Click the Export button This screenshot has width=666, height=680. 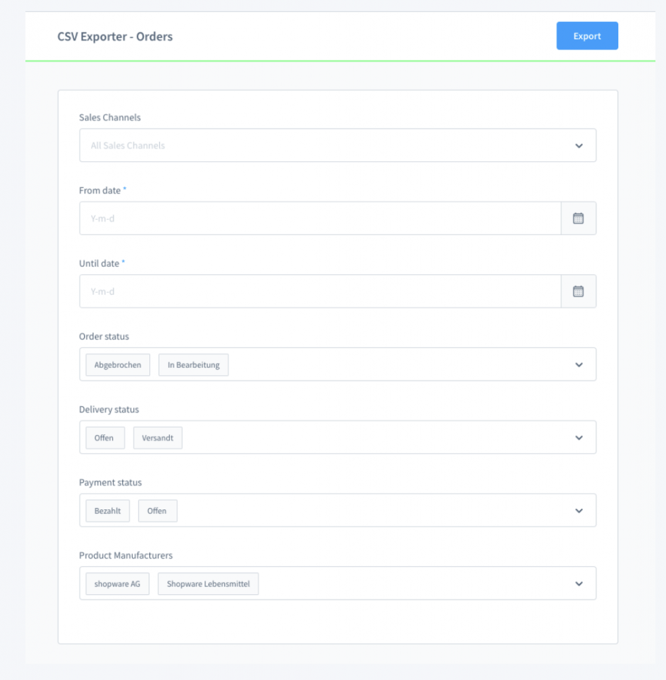pos(586,36)
